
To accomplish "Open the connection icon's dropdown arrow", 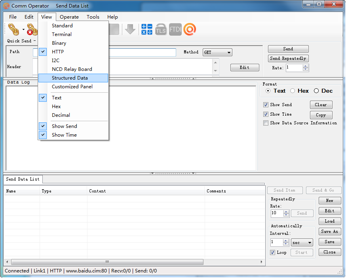I will [x=23, y=30].
